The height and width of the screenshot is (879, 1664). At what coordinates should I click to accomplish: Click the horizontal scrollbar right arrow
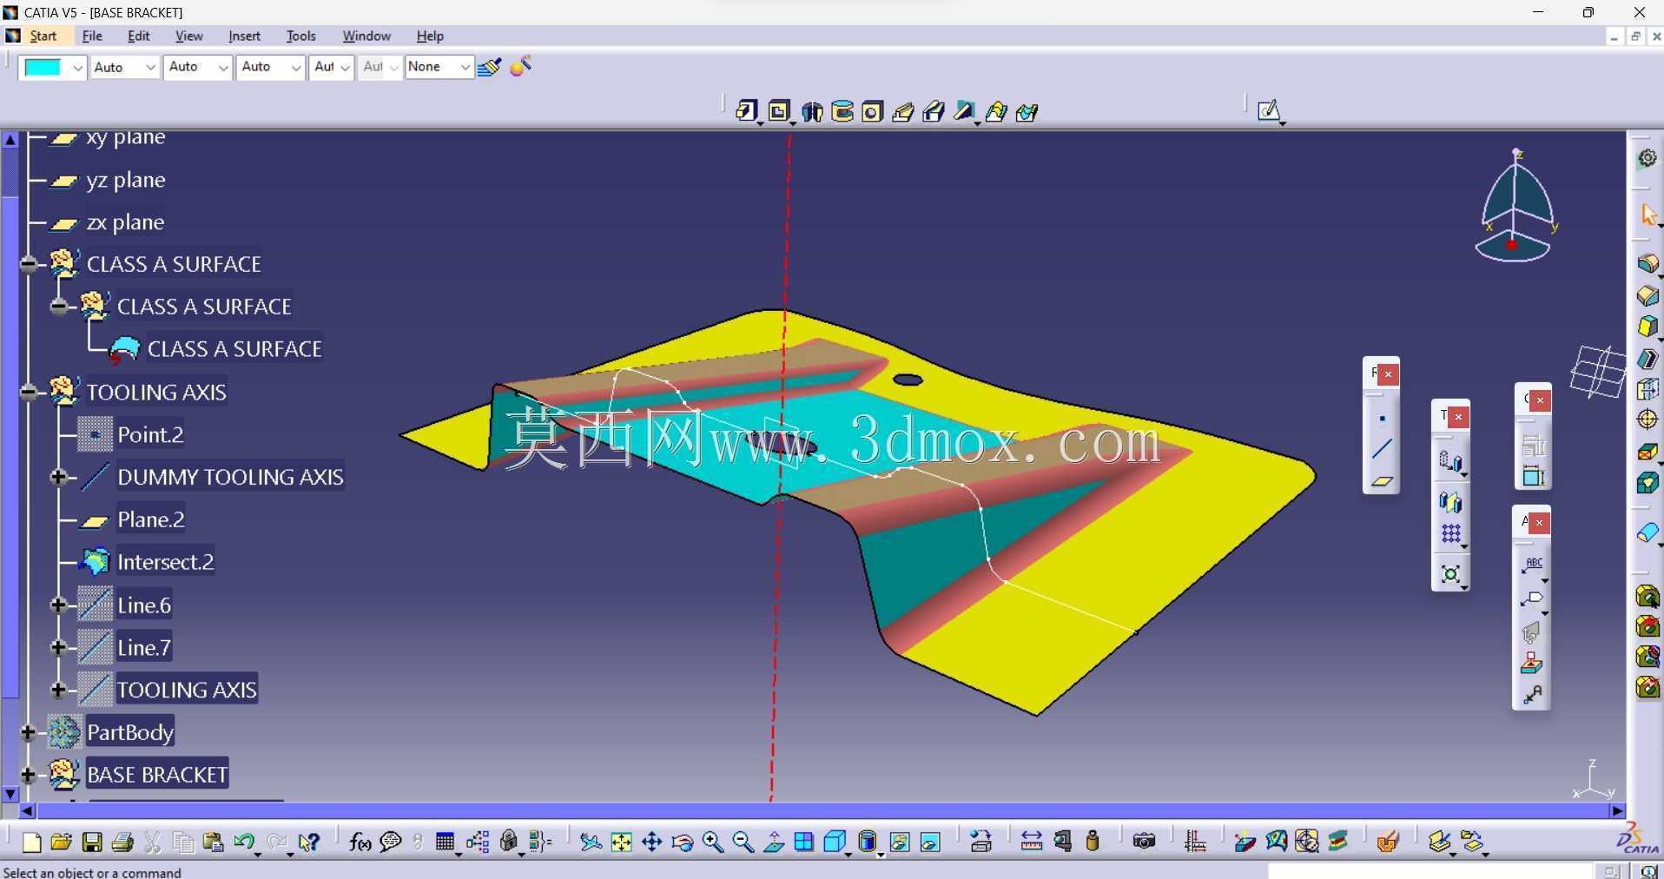pyautogui.click(x=1617, y=810)
